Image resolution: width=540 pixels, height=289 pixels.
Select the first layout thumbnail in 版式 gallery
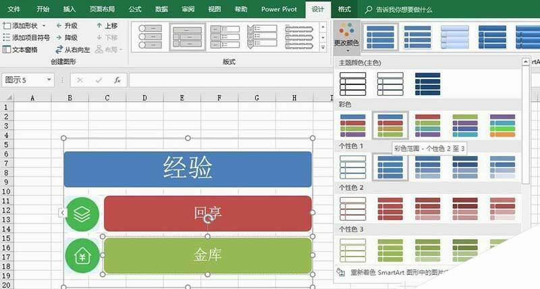click(150, 37)
